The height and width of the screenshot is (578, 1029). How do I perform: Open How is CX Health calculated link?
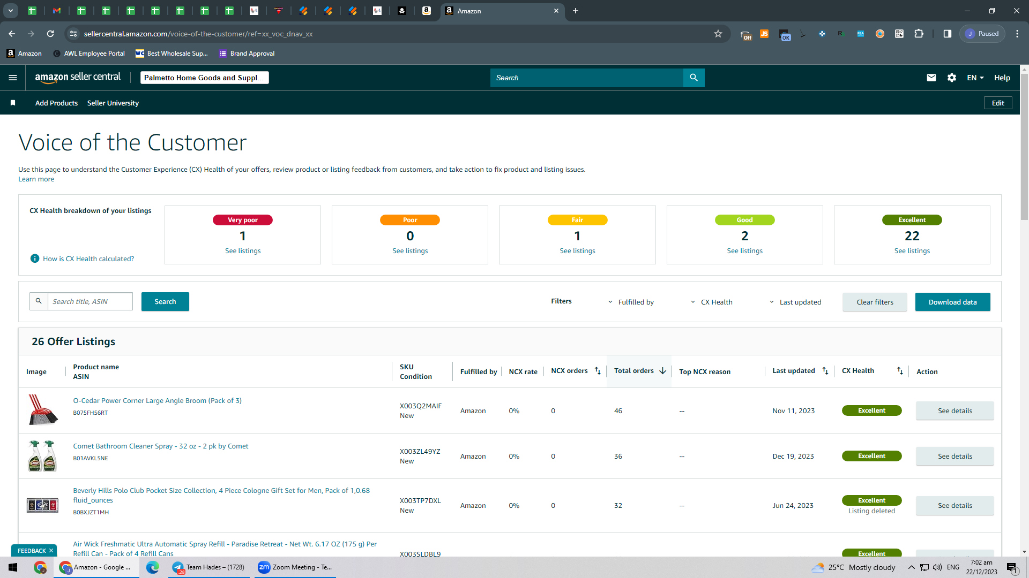click(x=88, y=258)
